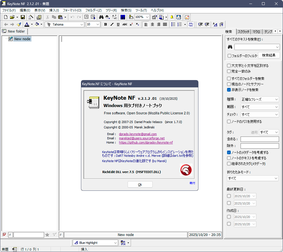Viewport: 283px width, 252px height.
Task: Toggle Bold formatting
Action: pyautogui.click(x=106, y=24)
